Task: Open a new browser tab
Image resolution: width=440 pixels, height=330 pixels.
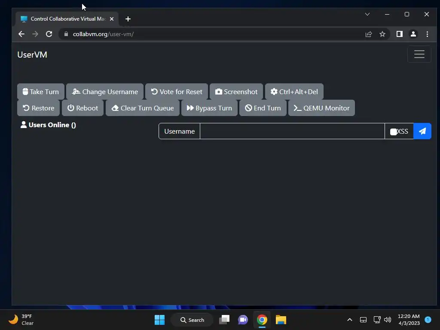Action: coord(128,19)
